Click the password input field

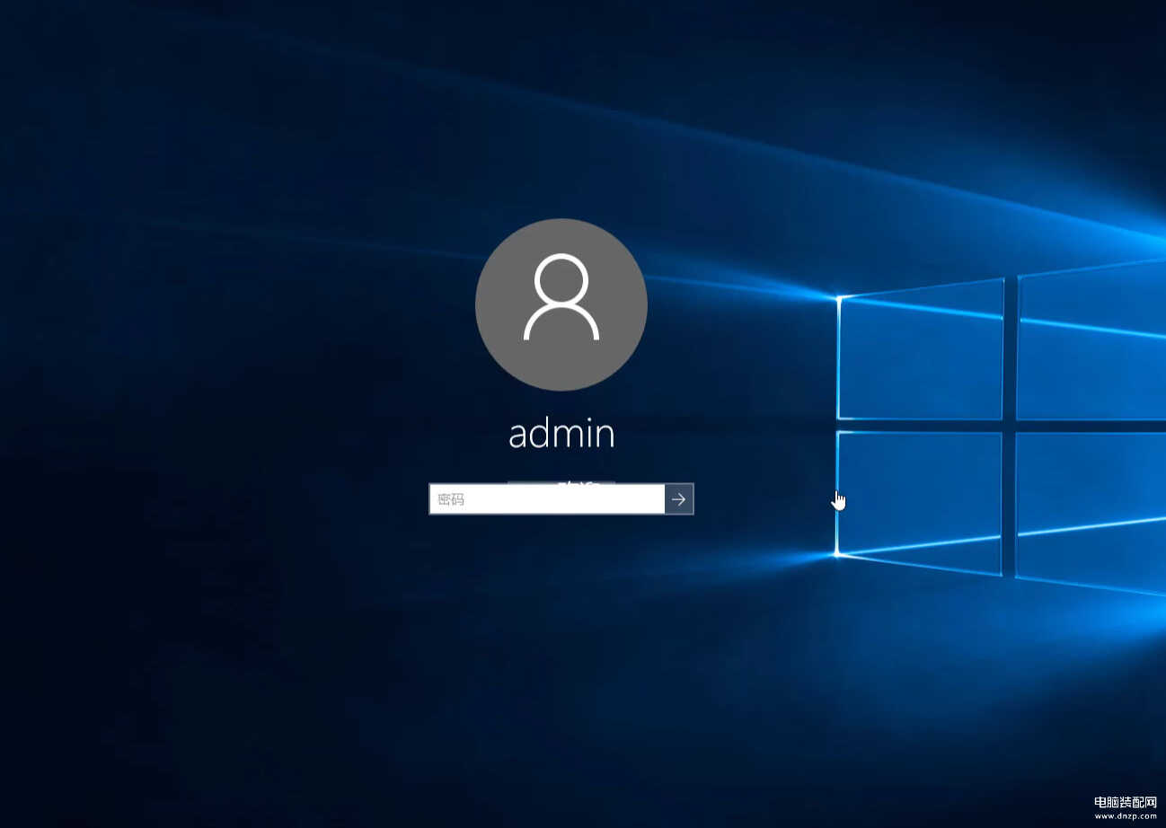coord(547,499)
